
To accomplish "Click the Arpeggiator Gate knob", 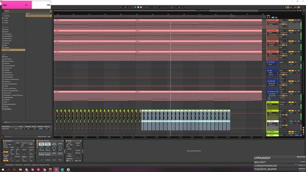I will 17,152.
